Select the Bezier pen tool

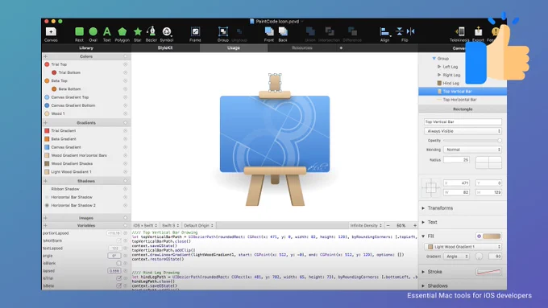pyautogui.click(x=152, y=35)
